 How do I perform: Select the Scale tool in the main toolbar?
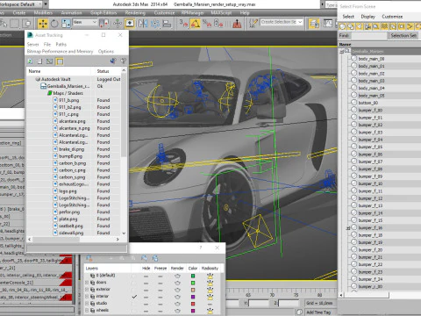[x=66, y=23]
